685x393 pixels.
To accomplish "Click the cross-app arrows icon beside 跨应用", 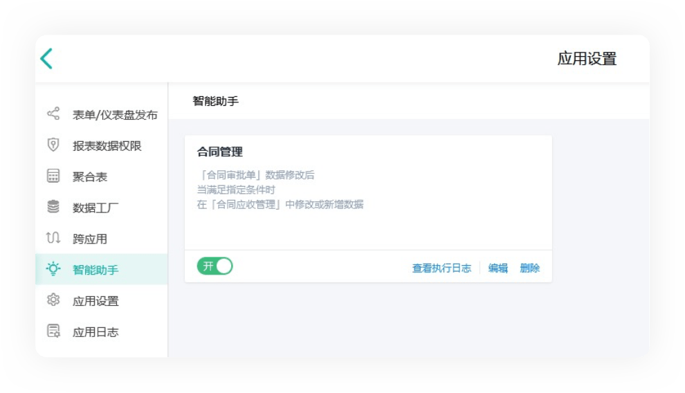I will [x=53, y=239].
